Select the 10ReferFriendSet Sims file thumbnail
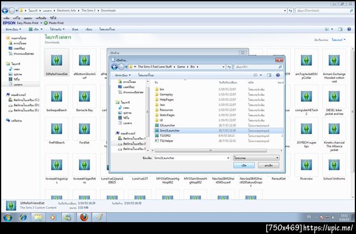This screenshot has width=356, height=234. (x=56, y=62)
